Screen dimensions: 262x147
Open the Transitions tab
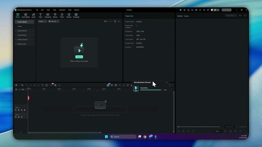(48, 15)
